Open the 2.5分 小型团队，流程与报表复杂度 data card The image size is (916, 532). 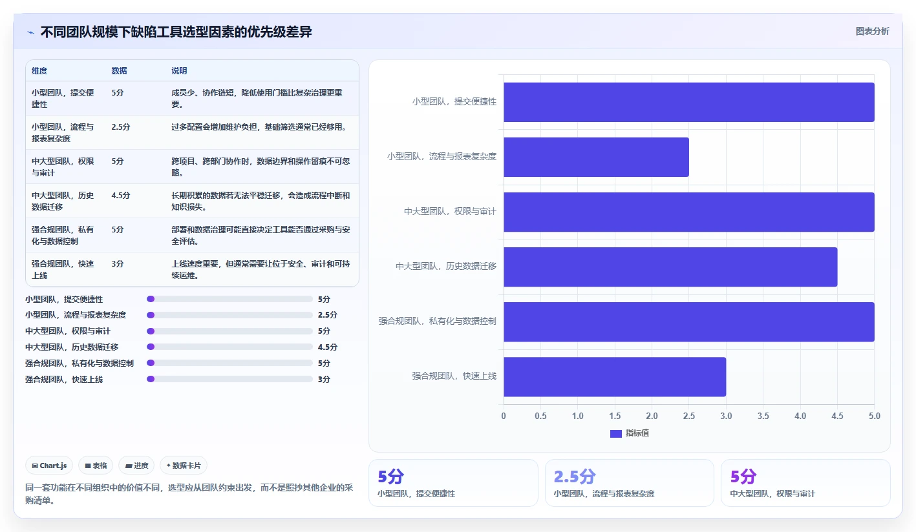coord(630,483)
